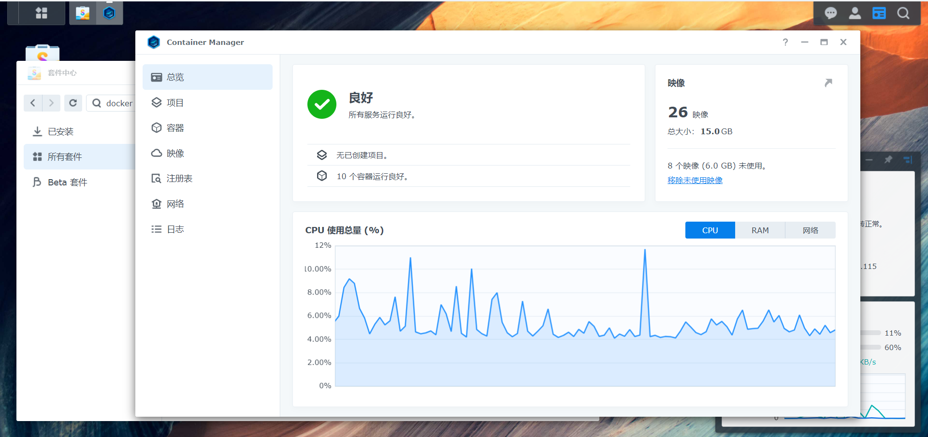
Task: Click the 套件中心 window title icon
Action: [34, 73]
